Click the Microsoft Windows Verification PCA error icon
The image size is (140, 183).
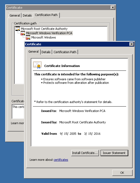[23, 33]
